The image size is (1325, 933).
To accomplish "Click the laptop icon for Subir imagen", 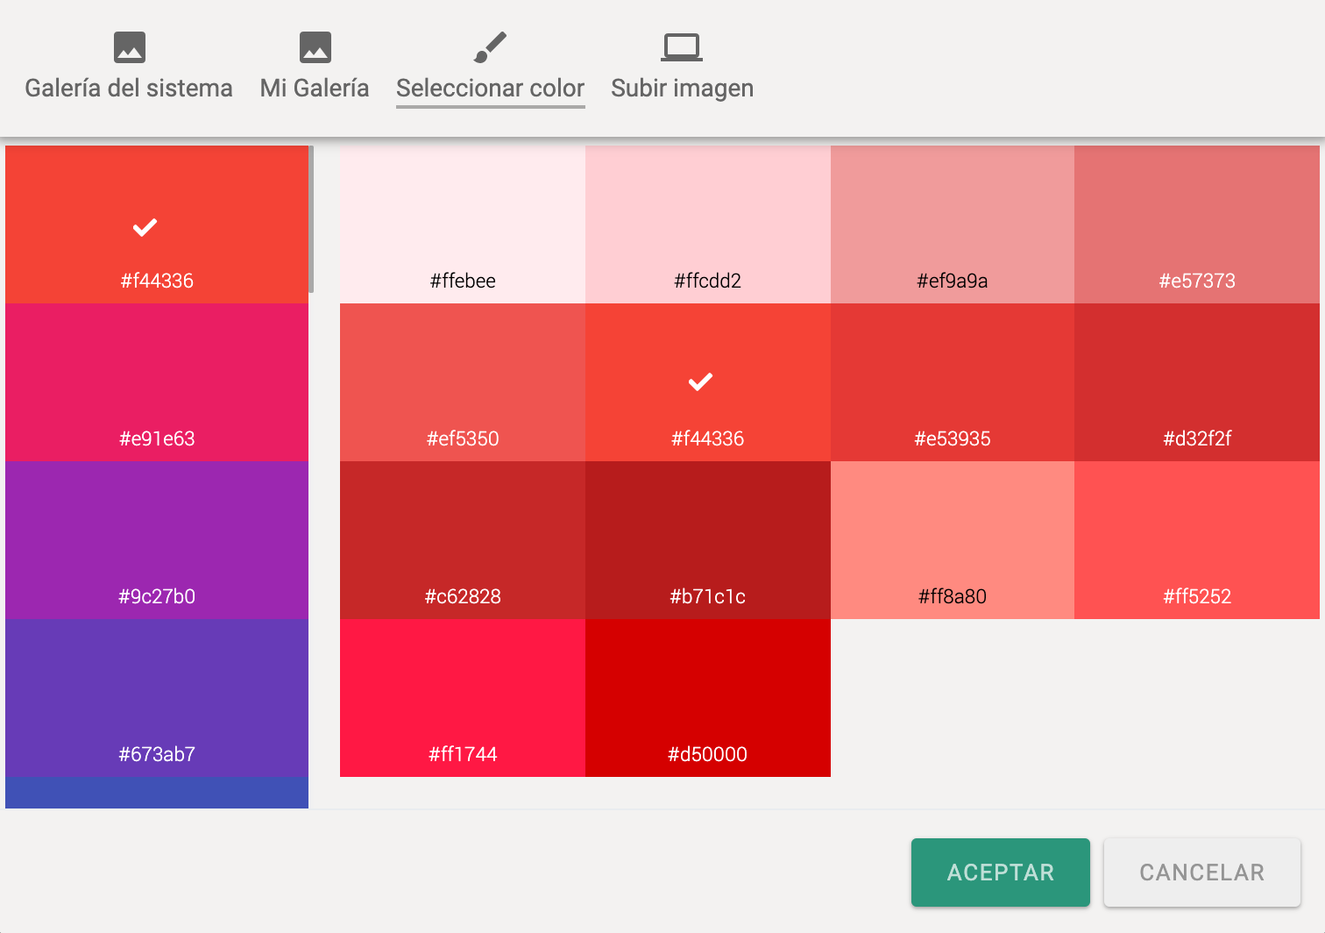I will (x=682, y=47).
